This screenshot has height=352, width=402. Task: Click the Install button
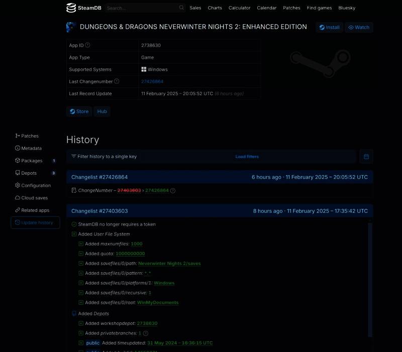coord(329,28)
